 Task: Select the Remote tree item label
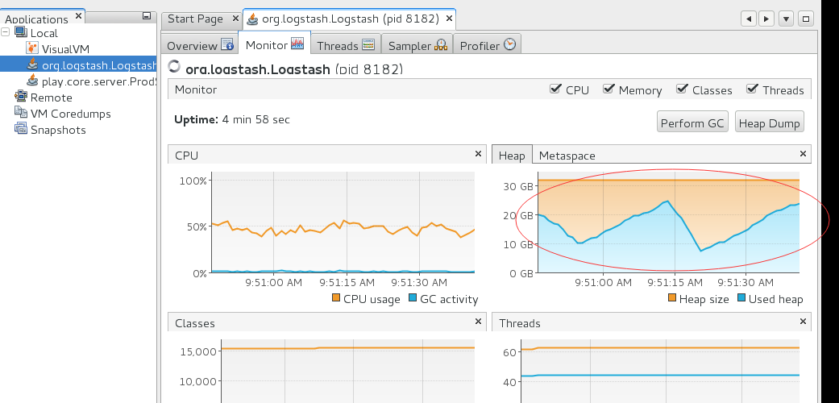coord(52,98)
